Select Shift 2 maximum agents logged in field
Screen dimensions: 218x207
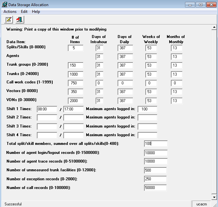148,118
